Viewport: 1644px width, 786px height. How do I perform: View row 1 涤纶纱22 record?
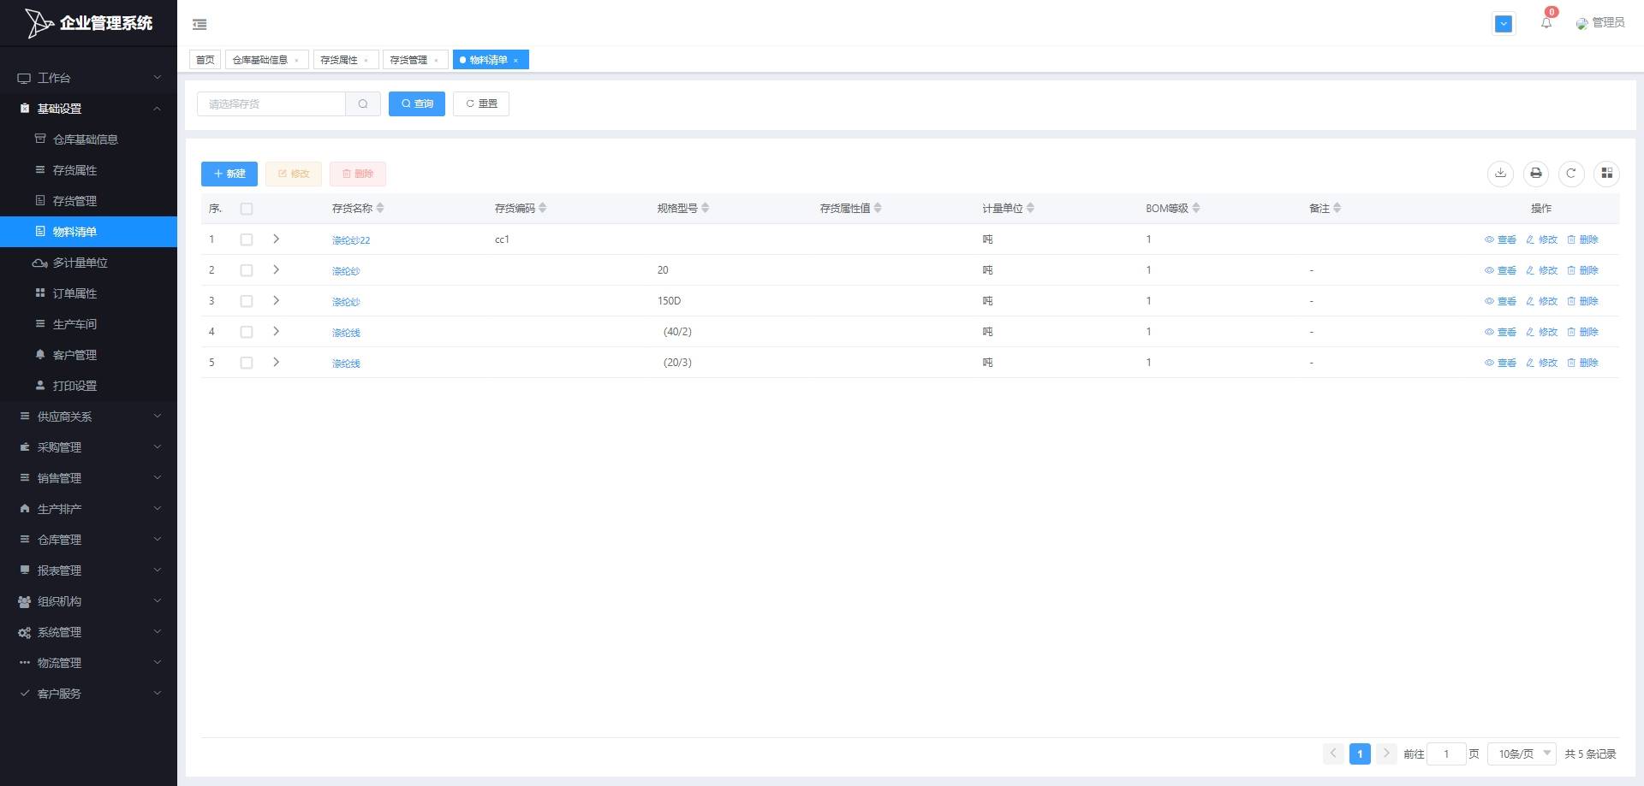1500,239
